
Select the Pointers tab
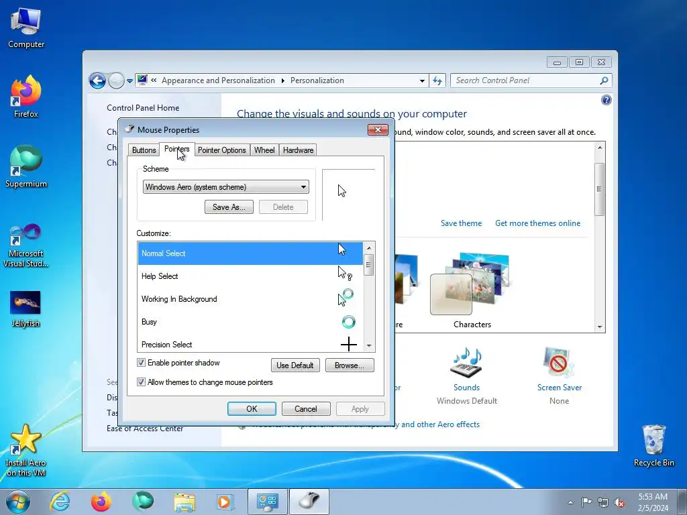177,149
